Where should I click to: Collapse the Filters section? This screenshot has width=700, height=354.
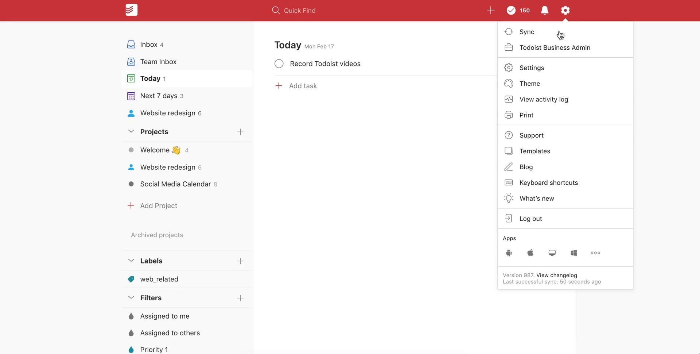point(131,298)
